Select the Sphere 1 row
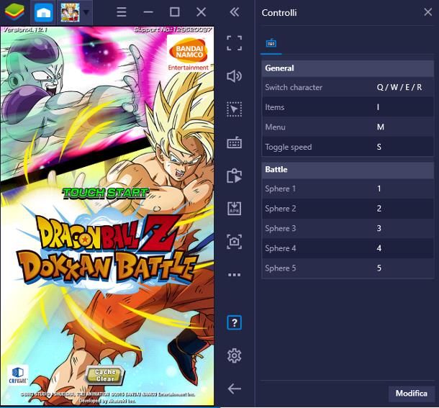Image resolution: width=439 pixels, height=408 pixels. (x=348, y=189)
